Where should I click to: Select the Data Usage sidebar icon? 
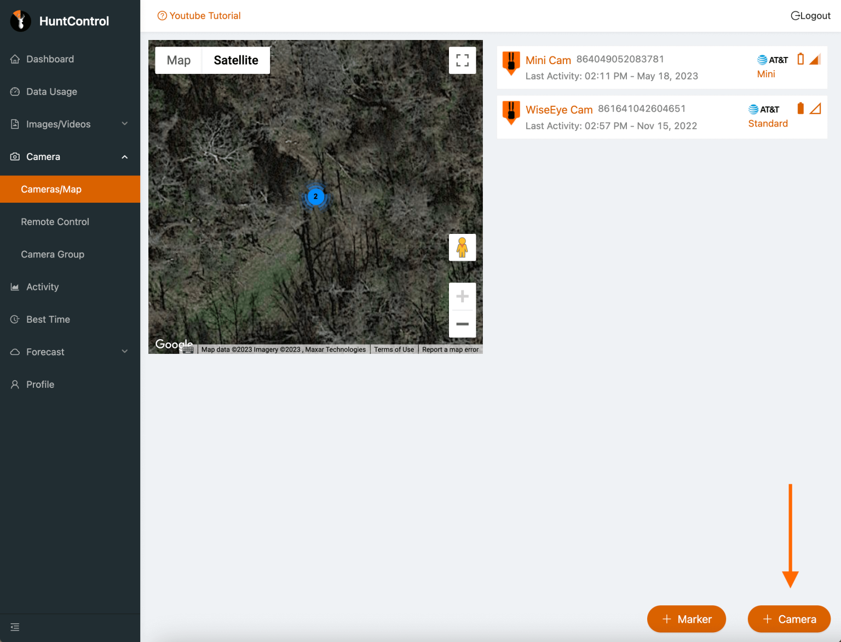14,91
